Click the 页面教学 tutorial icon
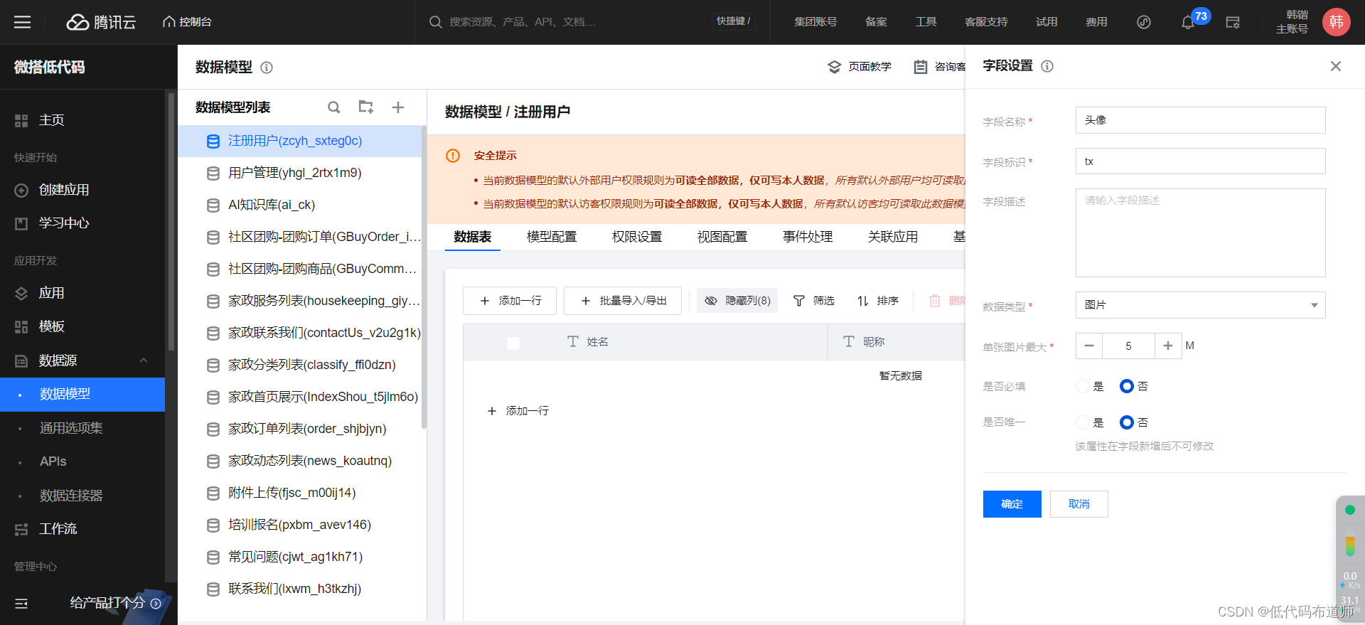1365x625 pixels. click(x=835, y=67)
